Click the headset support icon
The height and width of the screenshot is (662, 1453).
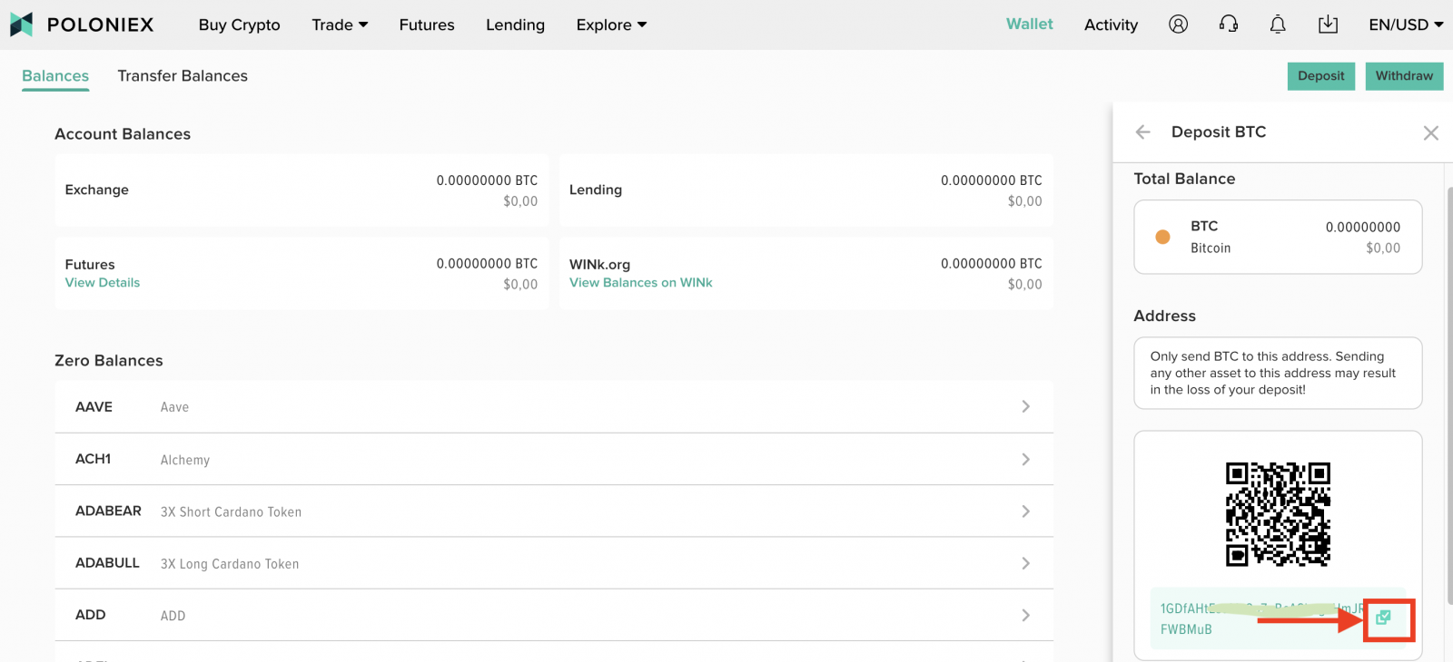pyautogui.click(x=1228, y=24)
